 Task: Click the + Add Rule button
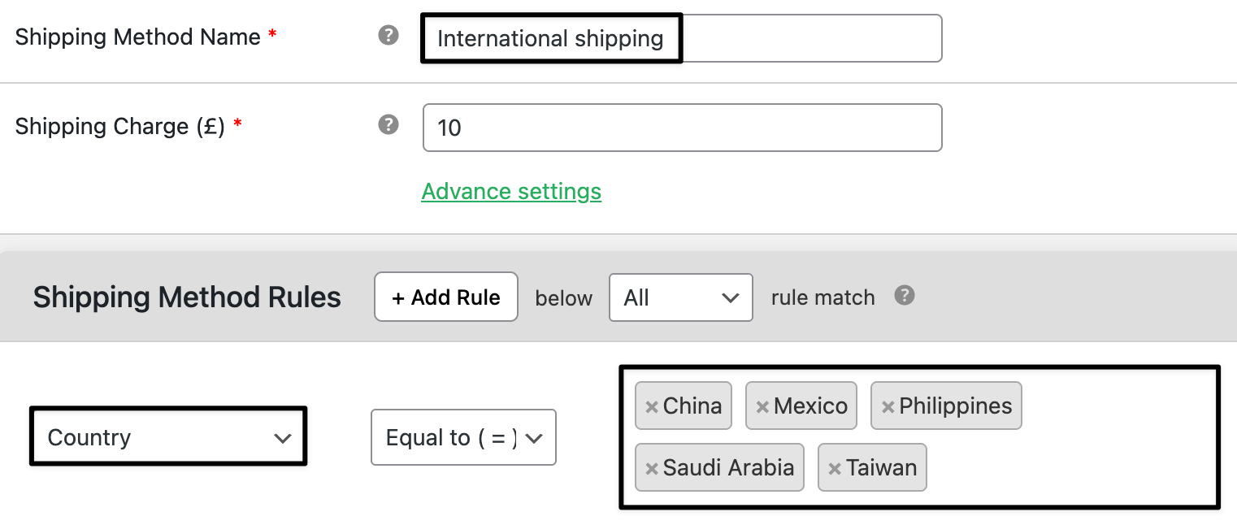click(446, 297)
